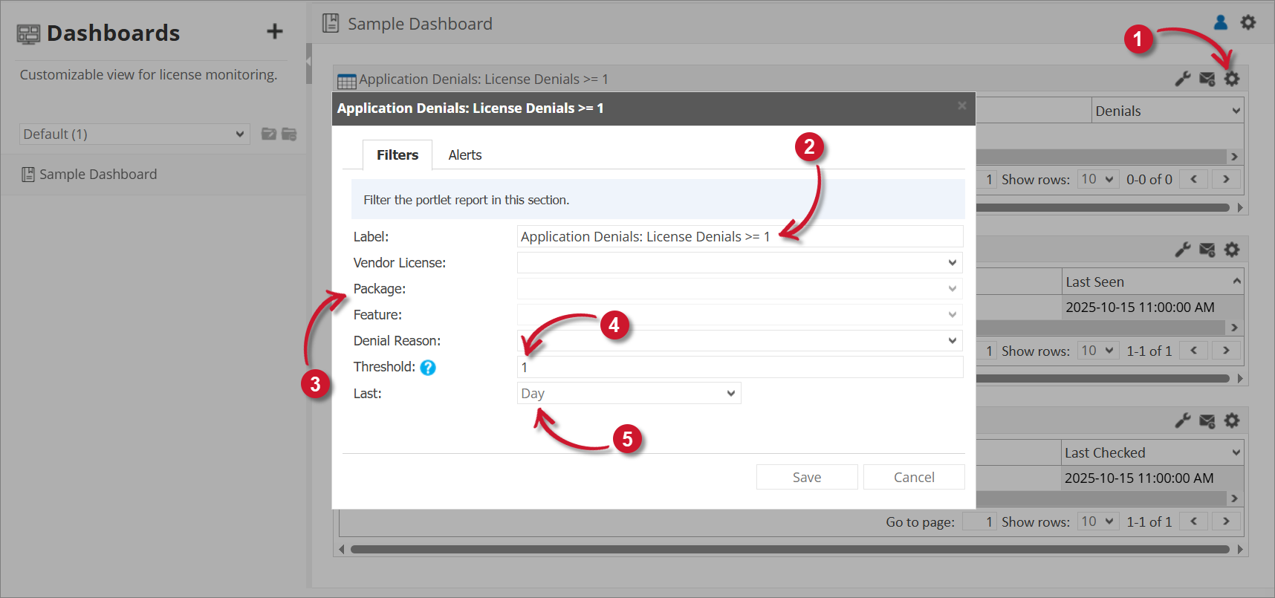Image resolution: width=1275 pixels, height=598 pixels.
Task: Open Show rows dropdown in Last Checked portlet
Action: point(1098,521)
